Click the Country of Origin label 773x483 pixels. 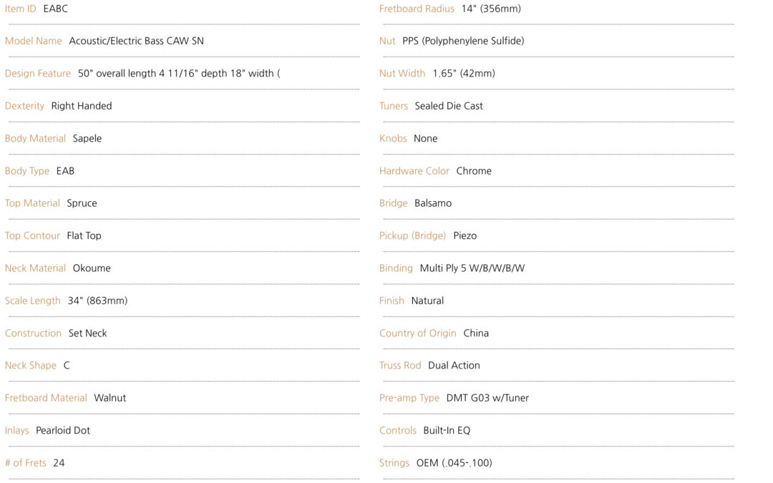pyautogui.click(x=417, y=333)
